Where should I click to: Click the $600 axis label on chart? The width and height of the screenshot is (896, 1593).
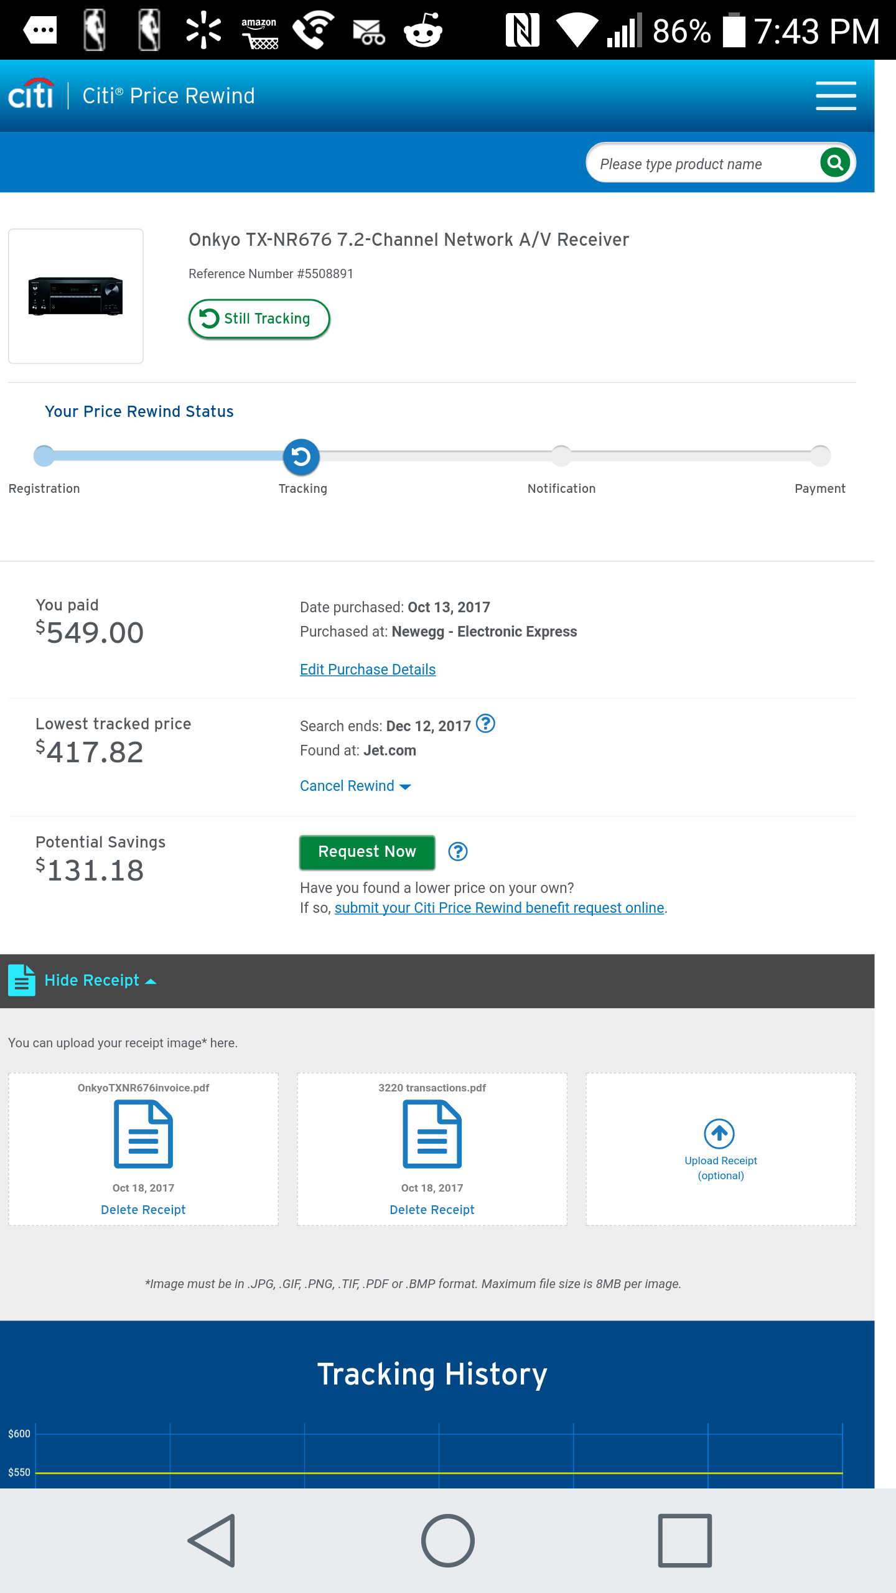tap(19, 1434)
